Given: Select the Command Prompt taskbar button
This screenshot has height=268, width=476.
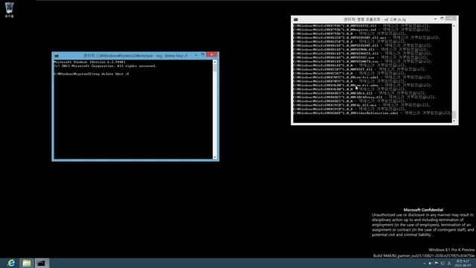Looking at the screenshot, I should tap(42, 263).
